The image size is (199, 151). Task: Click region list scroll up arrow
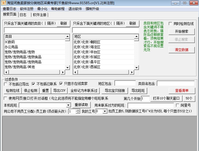coord(136,37)
